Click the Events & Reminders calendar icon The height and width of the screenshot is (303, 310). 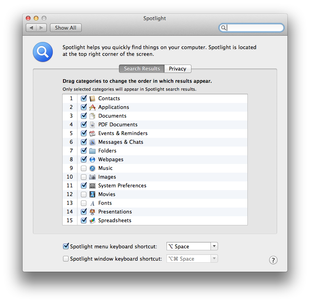(x=92, y=133)
